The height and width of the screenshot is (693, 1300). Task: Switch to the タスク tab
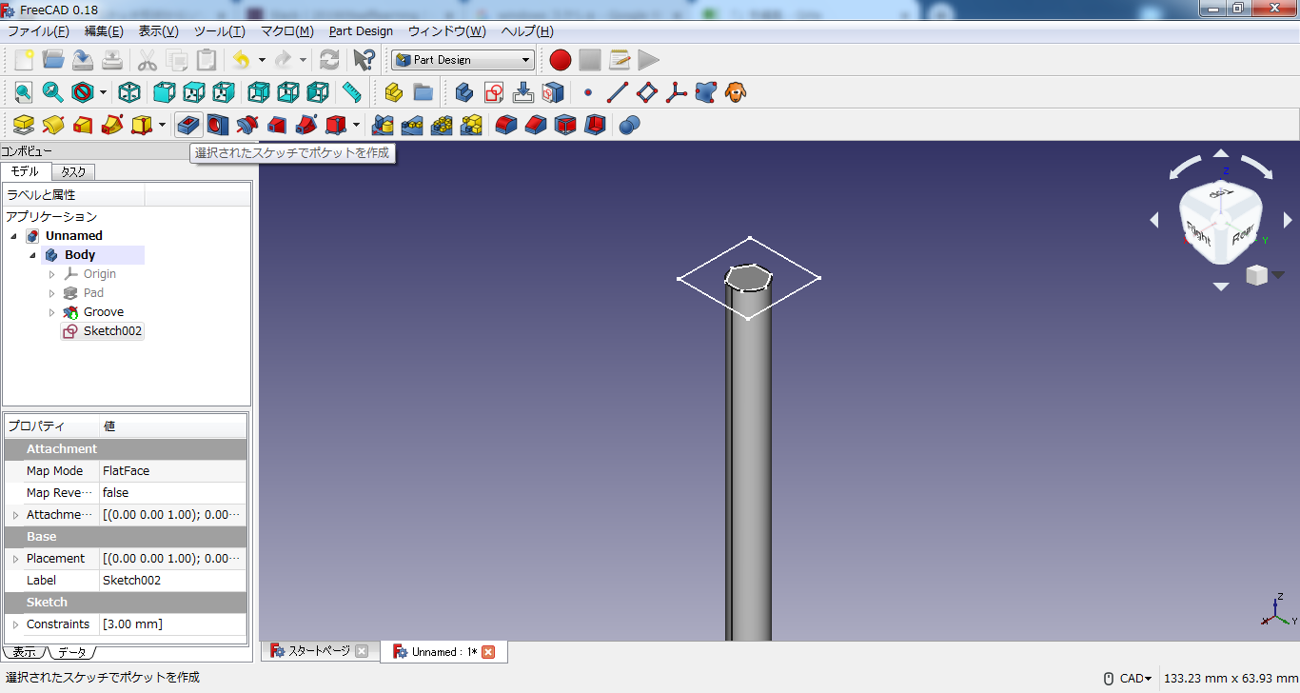click(x=73, y=172)
